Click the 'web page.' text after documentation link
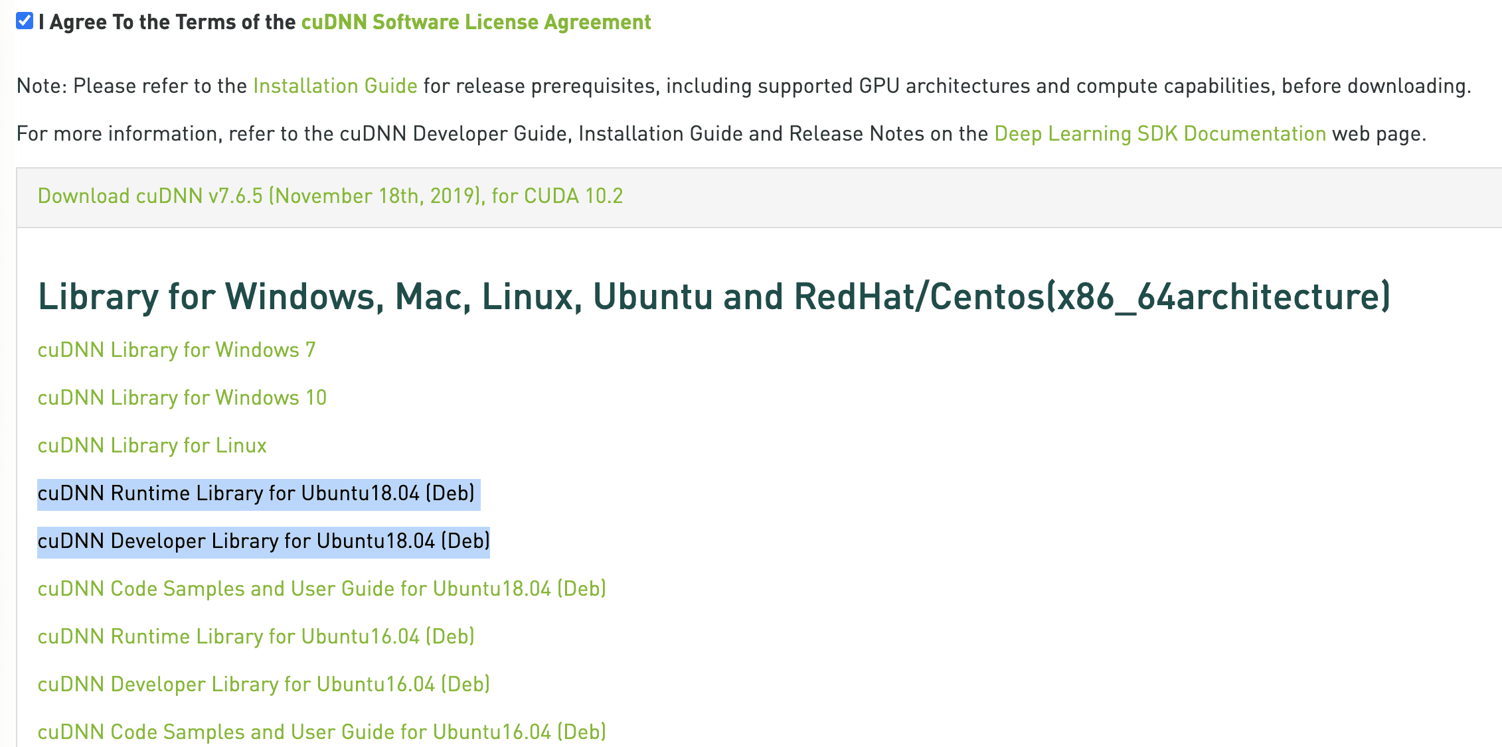This screenshot has height=747, width=1502. (1378, 134)
